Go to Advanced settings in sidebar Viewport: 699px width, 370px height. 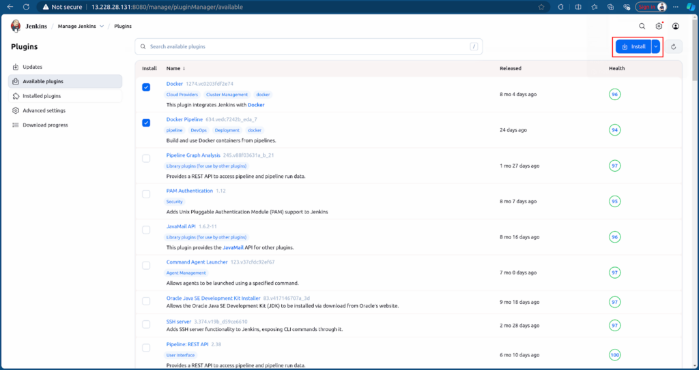[44, 110]
